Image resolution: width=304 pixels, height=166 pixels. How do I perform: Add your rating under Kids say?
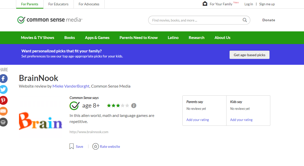241,120
